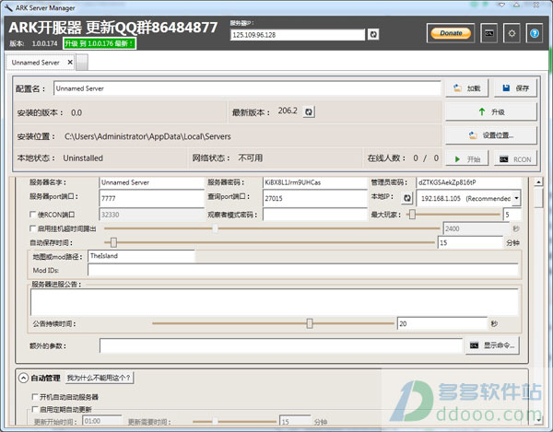Enable auto-start server on boot checkbox
Image resolution: width=553 pixels, height=432 pixels.
tap(35, 397)
